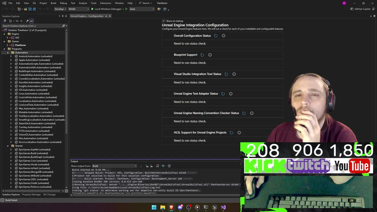Click the Overall Configuration Status circle indicator
This screenshot has width=377, height=212.
coord(224,36)
